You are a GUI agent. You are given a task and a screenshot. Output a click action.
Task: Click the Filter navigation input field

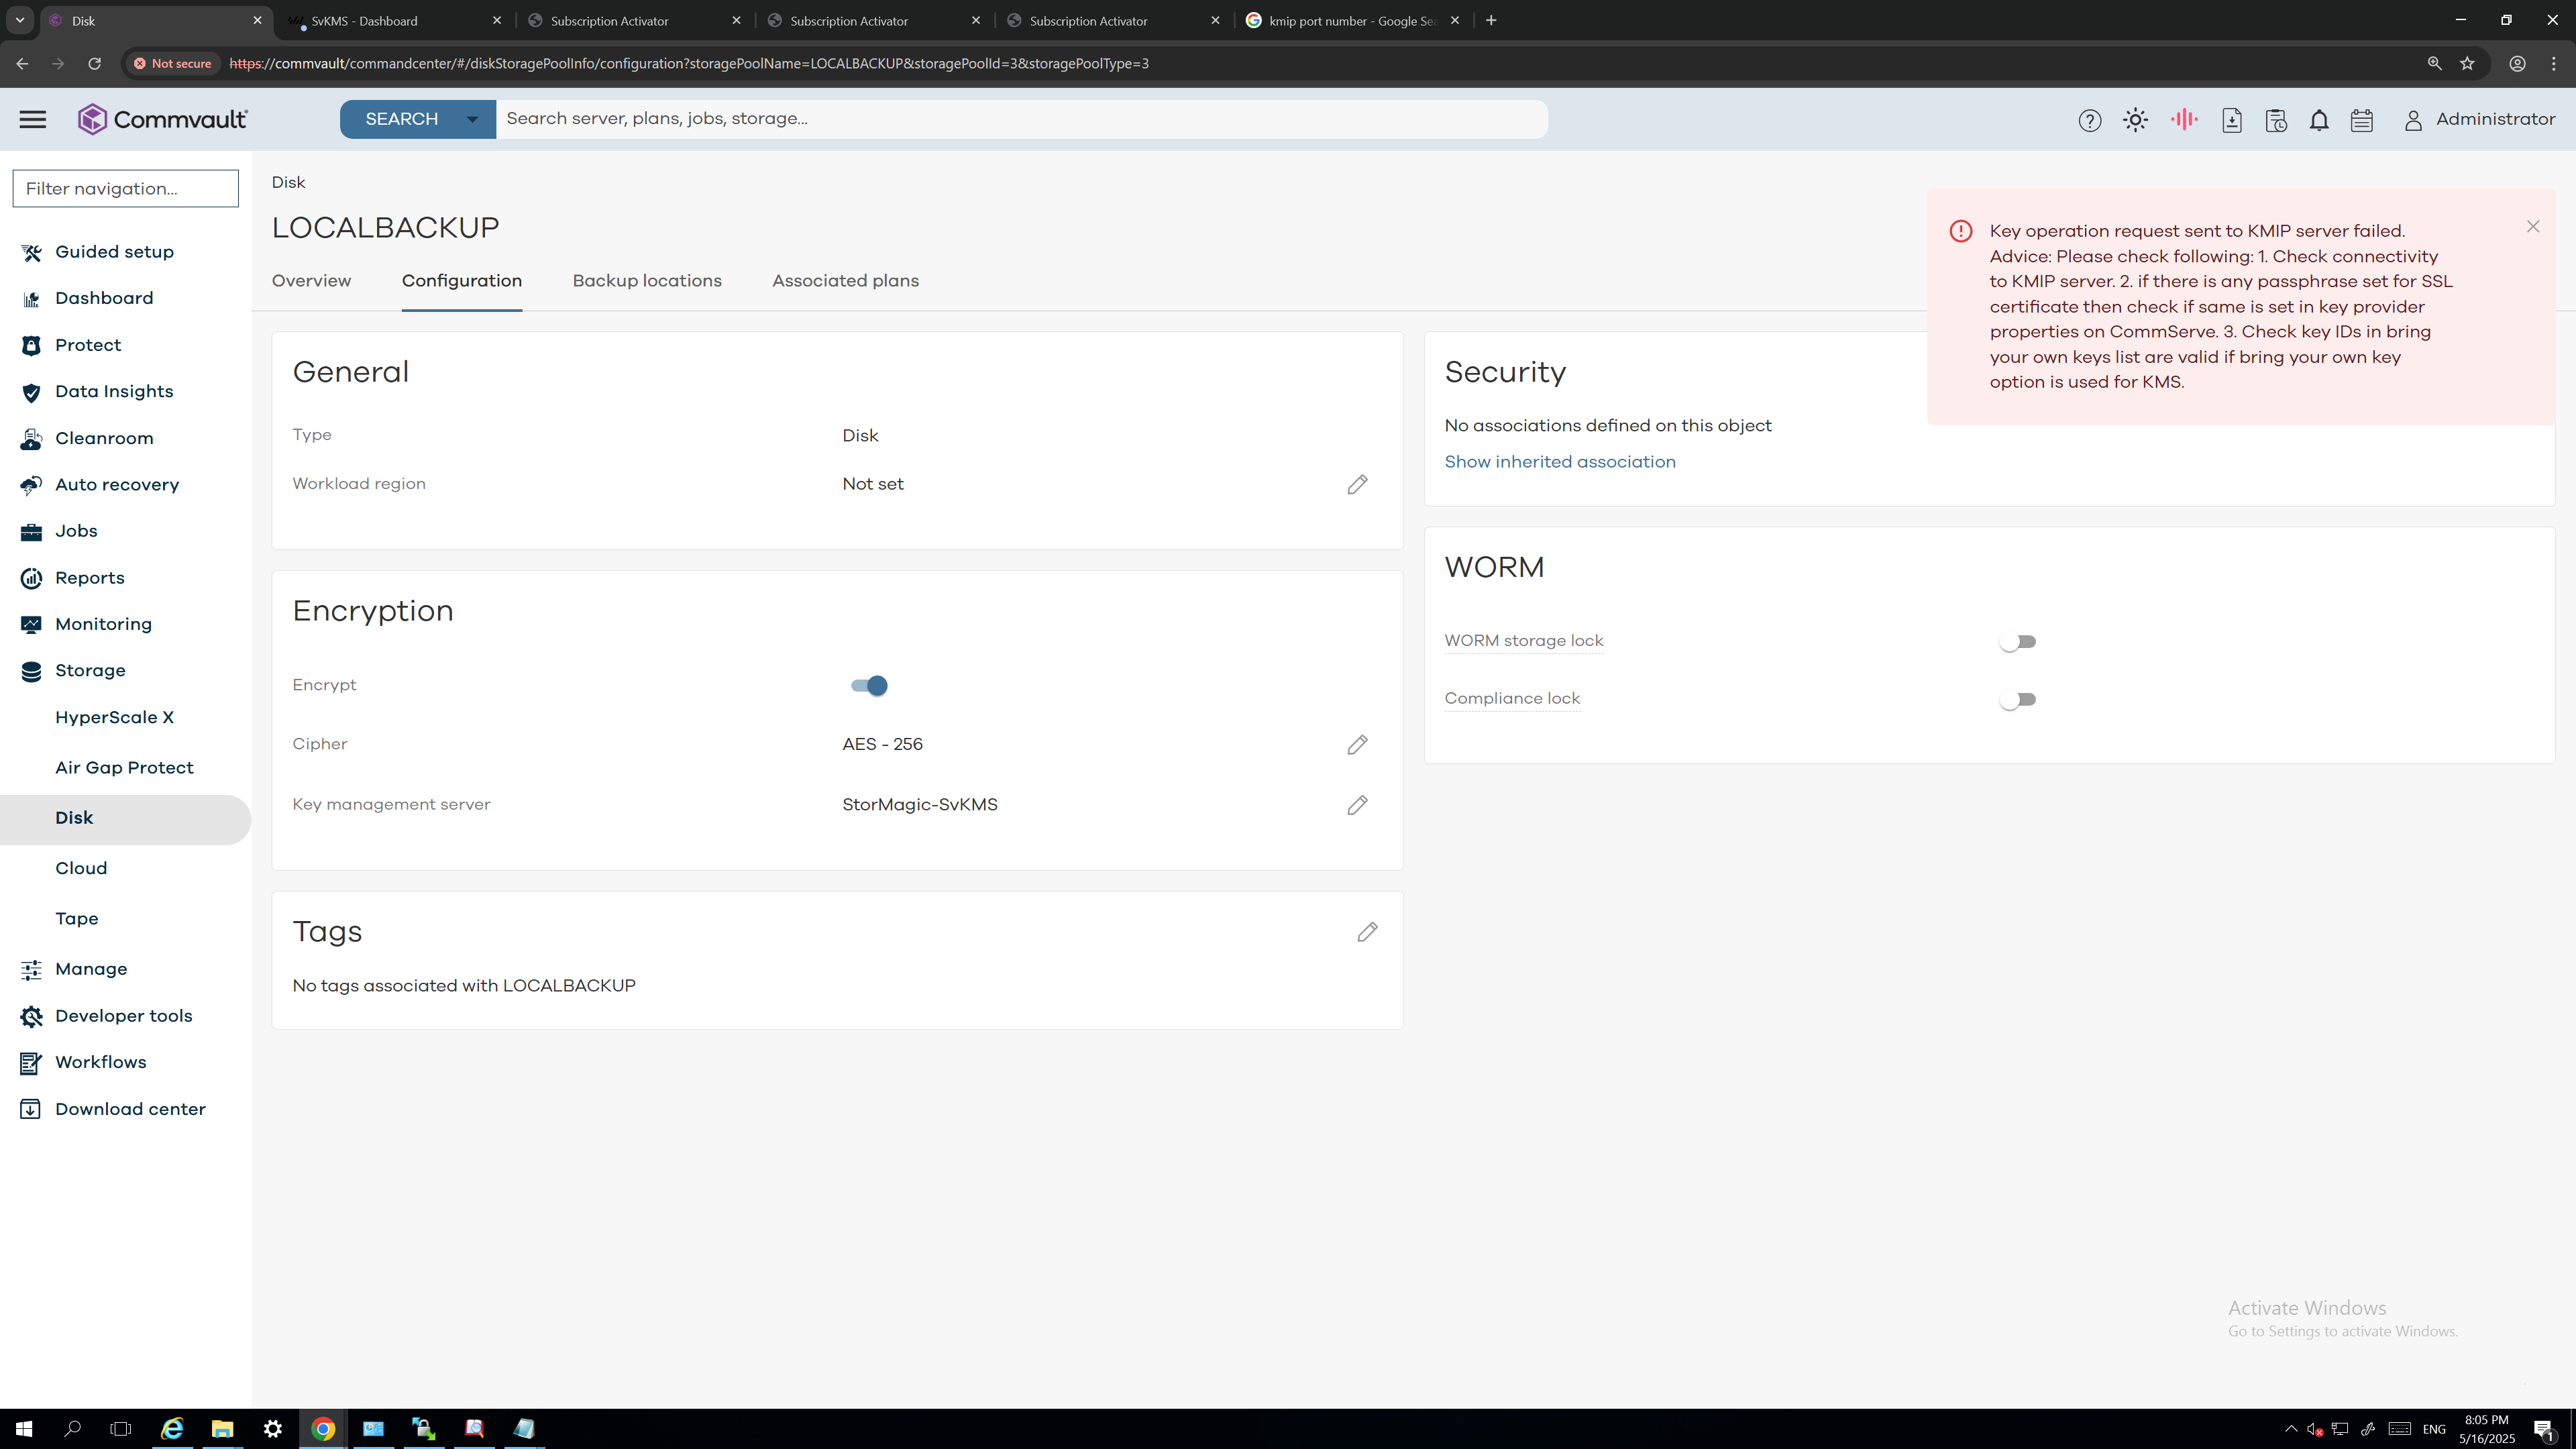(x=125, y=189)
